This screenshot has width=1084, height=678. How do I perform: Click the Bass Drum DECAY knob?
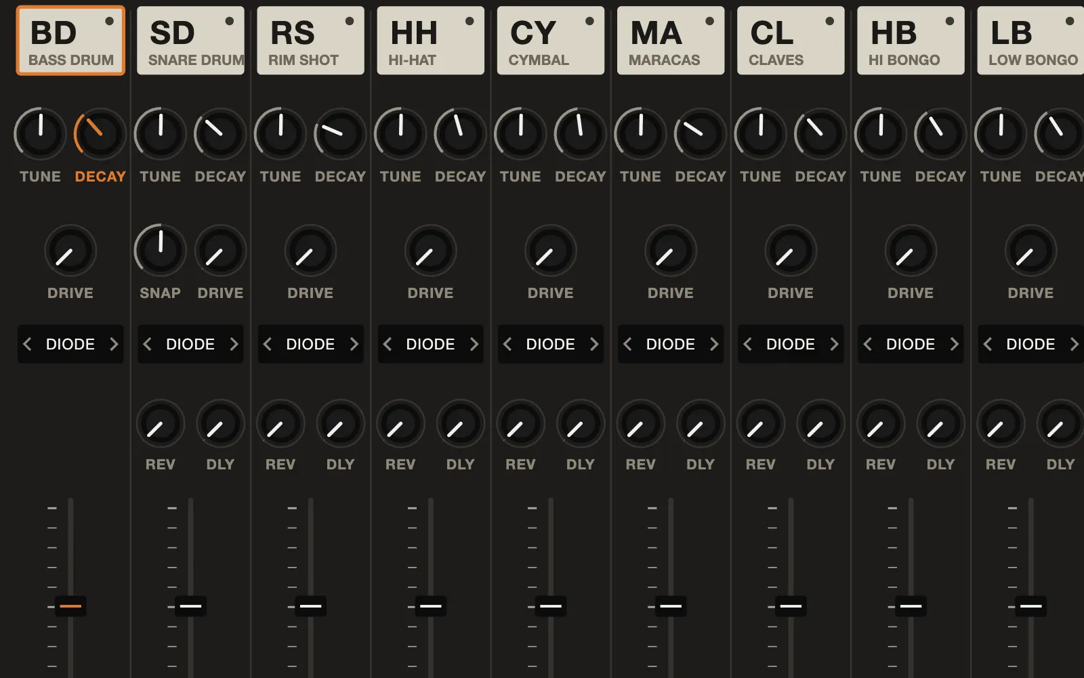[x=100, y=133]
